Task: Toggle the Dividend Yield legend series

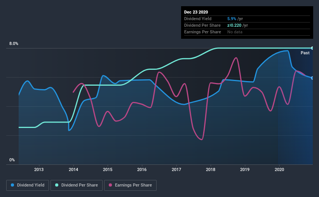Action: 28,185
